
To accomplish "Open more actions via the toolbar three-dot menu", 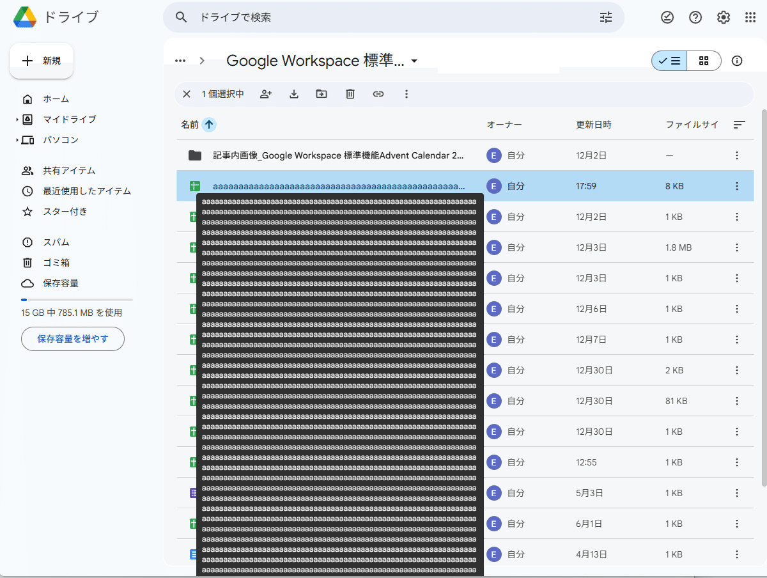I will pos(407,94).
